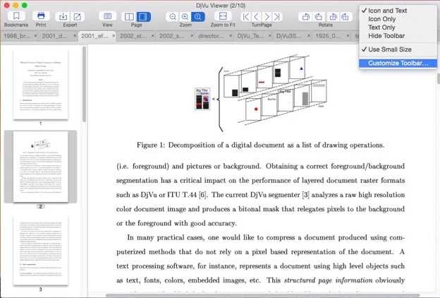Zoom in with the plus magnifier
Screen dimensions: 440x298
pyautogui.click(x=185, y=17)
